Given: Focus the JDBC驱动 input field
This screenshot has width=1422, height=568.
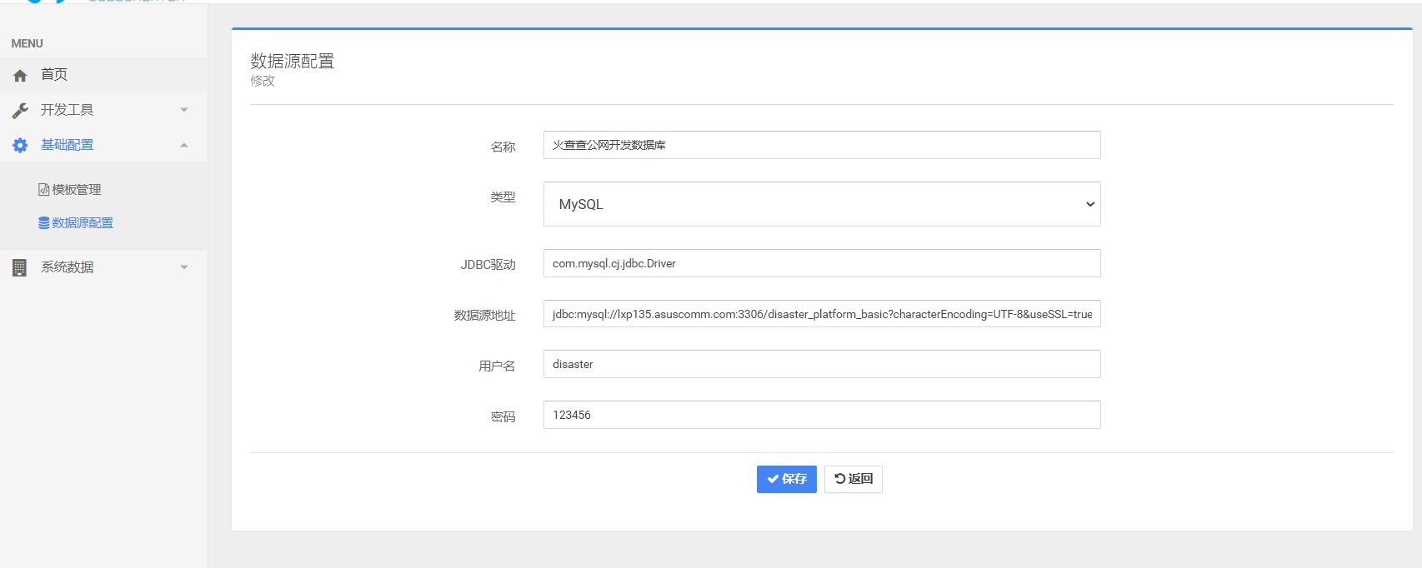Looking at the screenshot, I should [822, 263].
